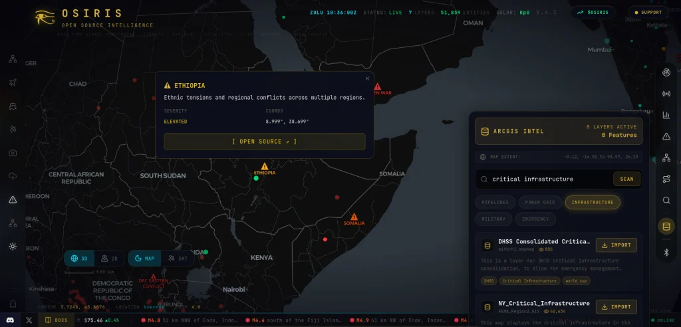The image size is (681, 327).
Task: Click the Open Source button in Ethiopia popup
Action: (265, 142)
